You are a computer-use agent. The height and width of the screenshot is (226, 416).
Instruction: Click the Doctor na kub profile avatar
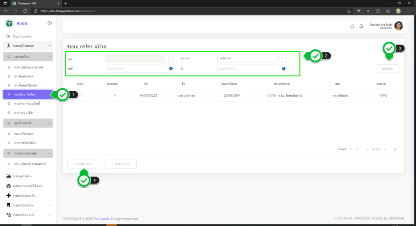[x=399, y=26]
